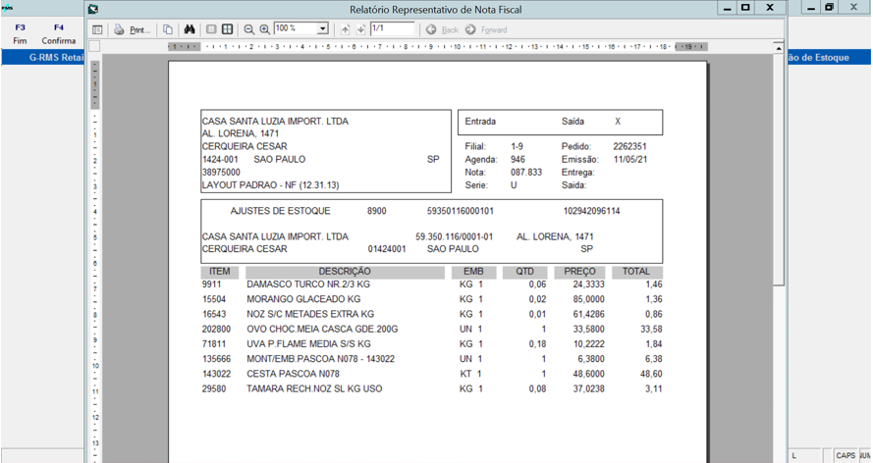Click the EMB column header
The height and width of the screenshot is (463, 873).
tap(473, 272)
